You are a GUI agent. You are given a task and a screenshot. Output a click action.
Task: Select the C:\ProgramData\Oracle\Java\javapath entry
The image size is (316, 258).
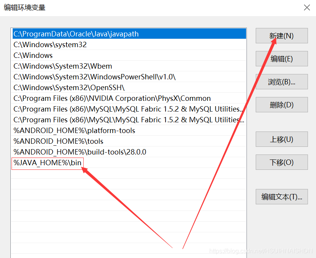[x=129, y=34]
